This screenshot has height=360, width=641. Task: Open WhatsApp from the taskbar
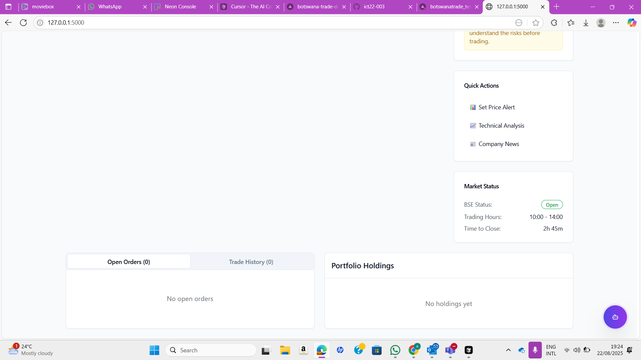click(395, 350)
